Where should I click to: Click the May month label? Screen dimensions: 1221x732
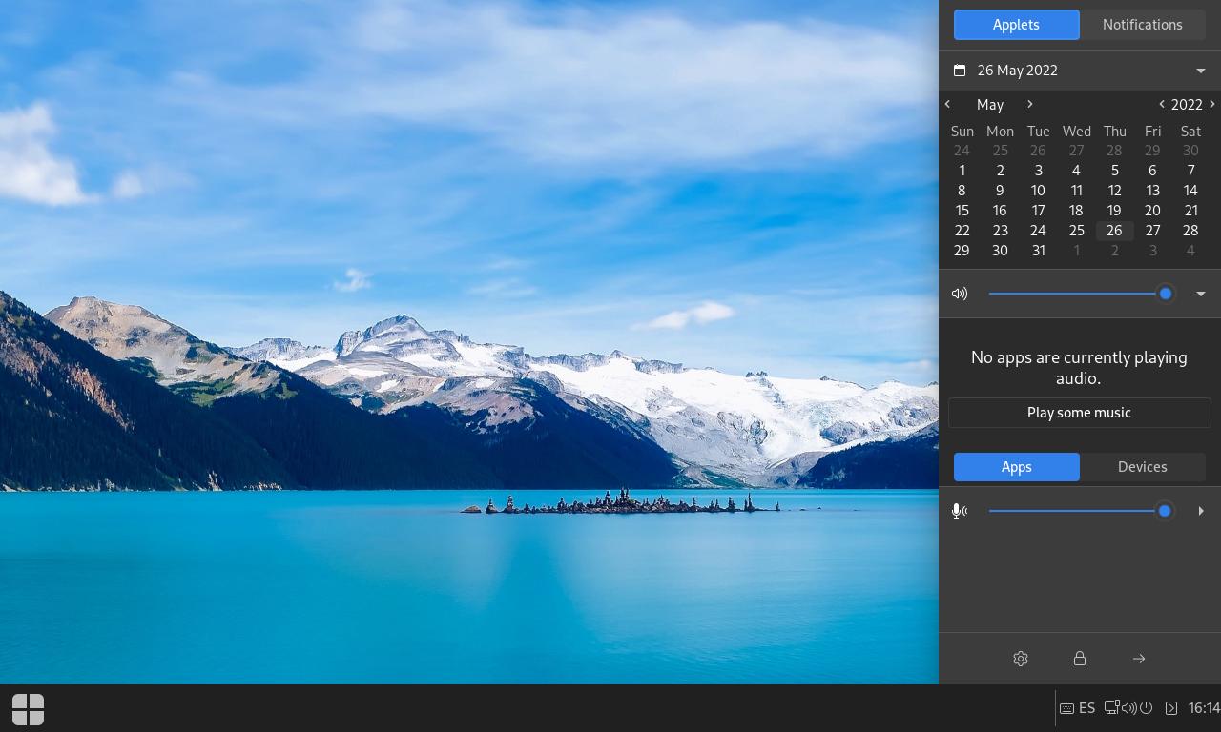(x=990, y=104)
